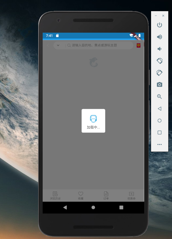Tap Android recents button in phone navigation bar
Image resolution: width=172 pixels, height=239 pixels.
coord(121,207)
